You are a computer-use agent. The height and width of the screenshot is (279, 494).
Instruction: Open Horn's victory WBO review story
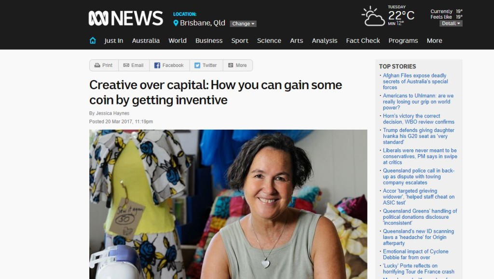(419, 119)
